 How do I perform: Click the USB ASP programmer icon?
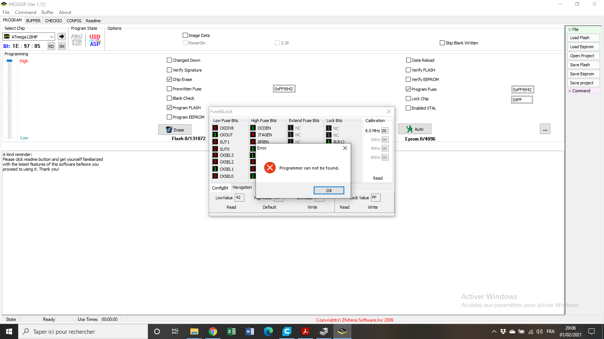(95, 40)
